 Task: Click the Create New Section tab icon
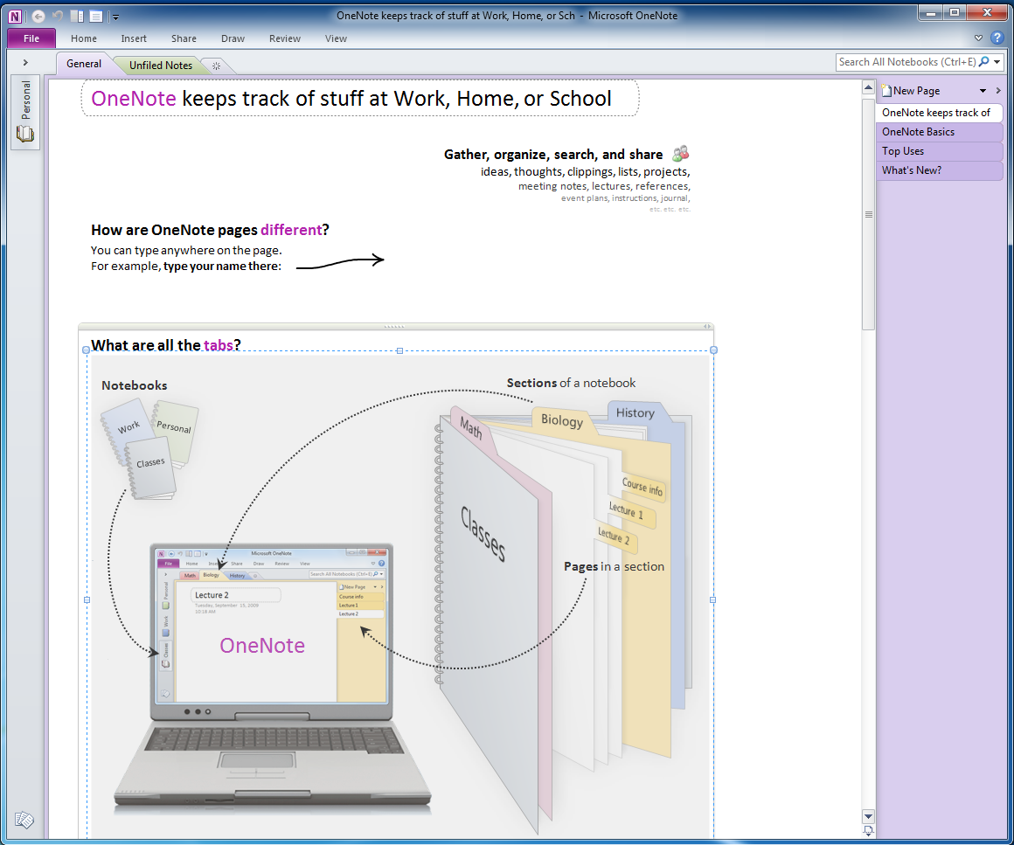point(216,66)
